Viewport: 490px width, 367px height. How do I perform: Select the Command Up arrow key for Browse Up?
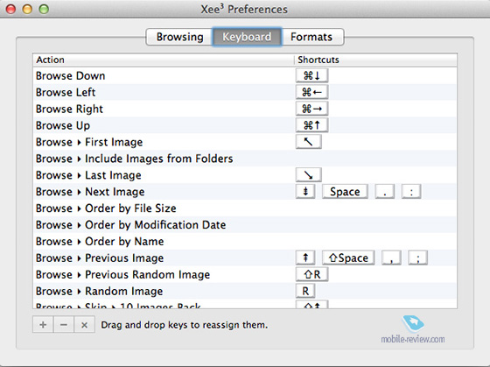click(x=311, y=125)
